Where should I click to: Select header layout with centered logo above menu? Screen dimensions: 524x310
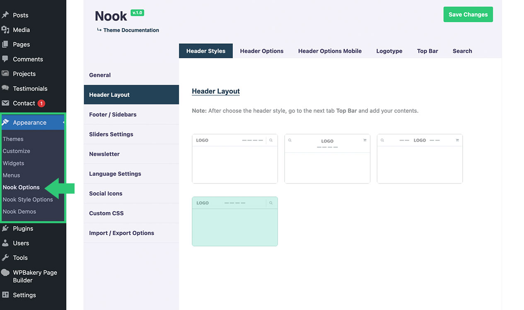tap(327, 159)
